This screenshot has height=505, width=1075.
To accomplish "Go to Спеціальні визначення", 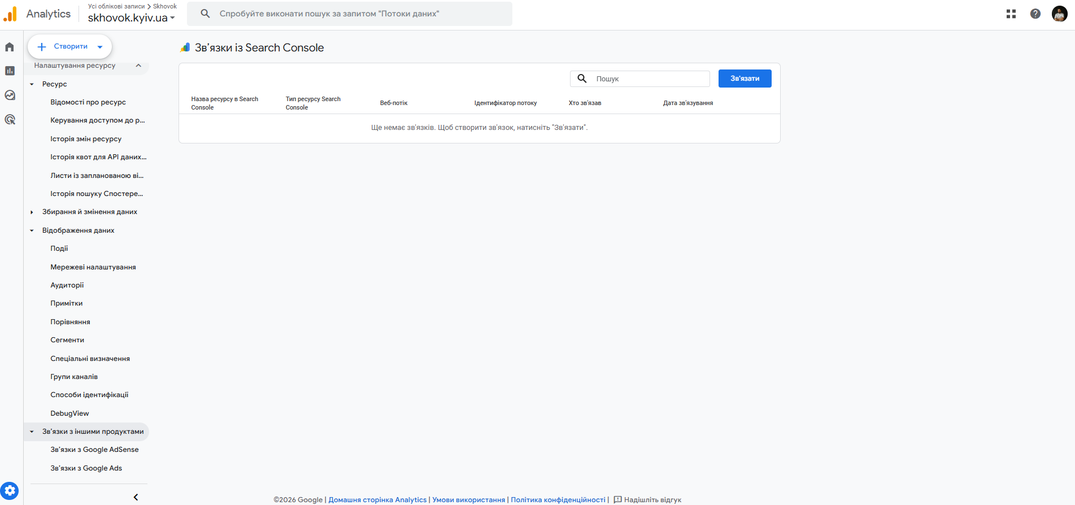I will [90, 359].
